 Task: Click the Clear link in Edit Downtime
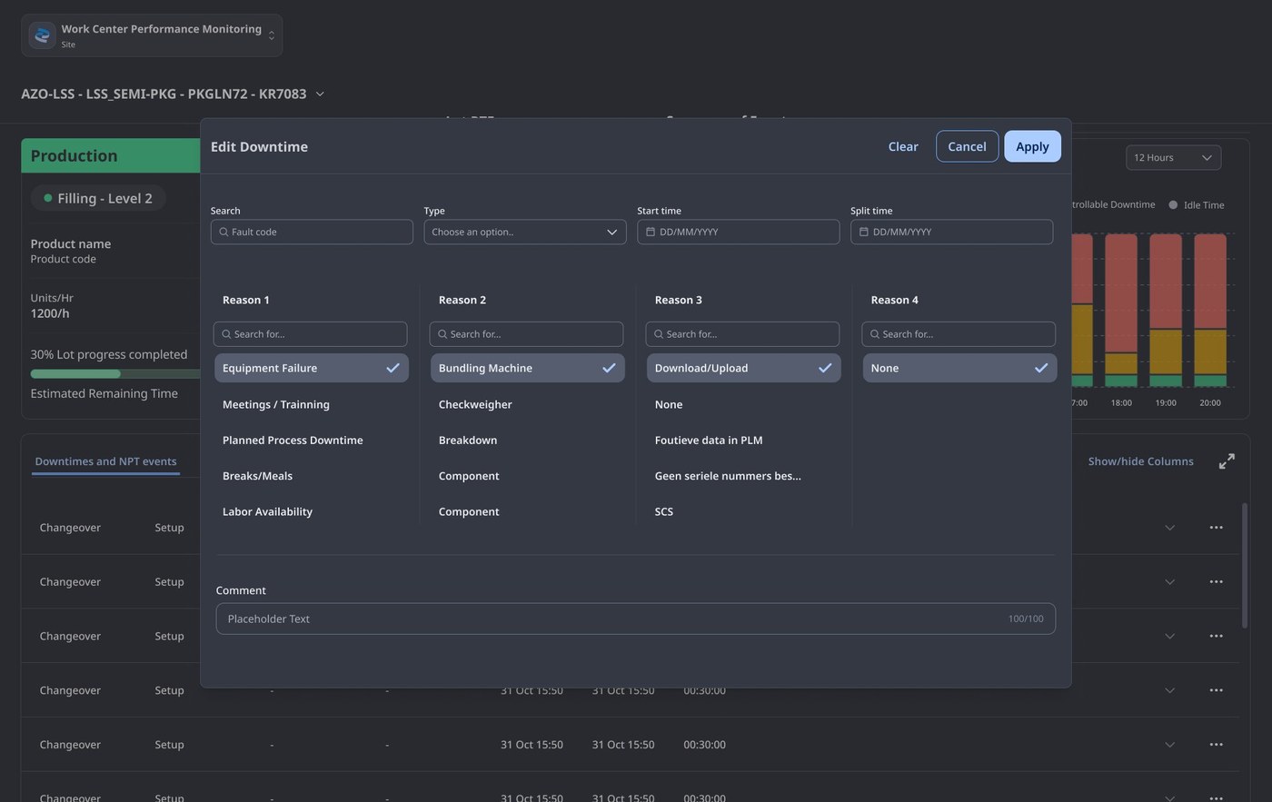click(903, 146)
